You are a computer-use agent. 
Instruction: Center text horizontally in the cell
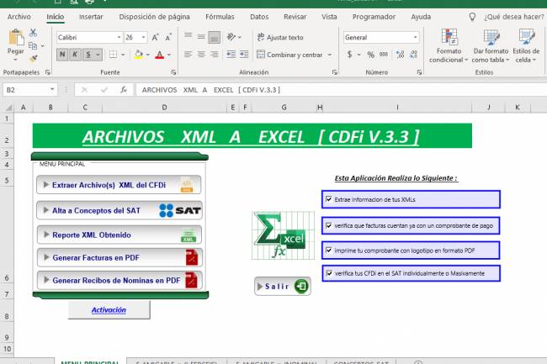201,55
